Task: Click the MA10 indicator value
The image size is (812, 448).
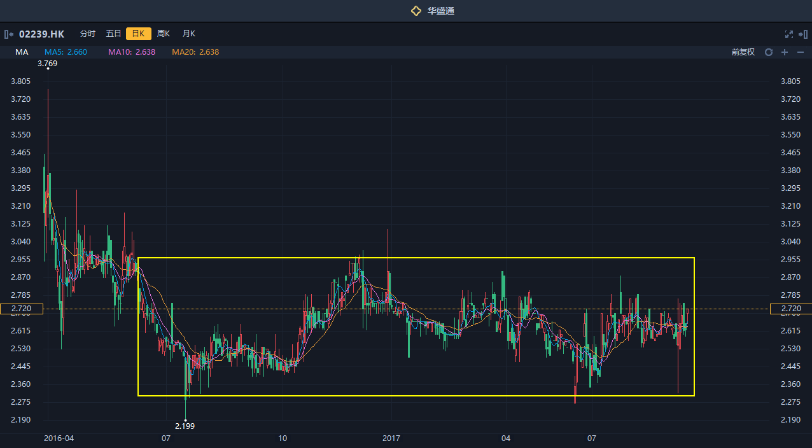Action: 132,52
